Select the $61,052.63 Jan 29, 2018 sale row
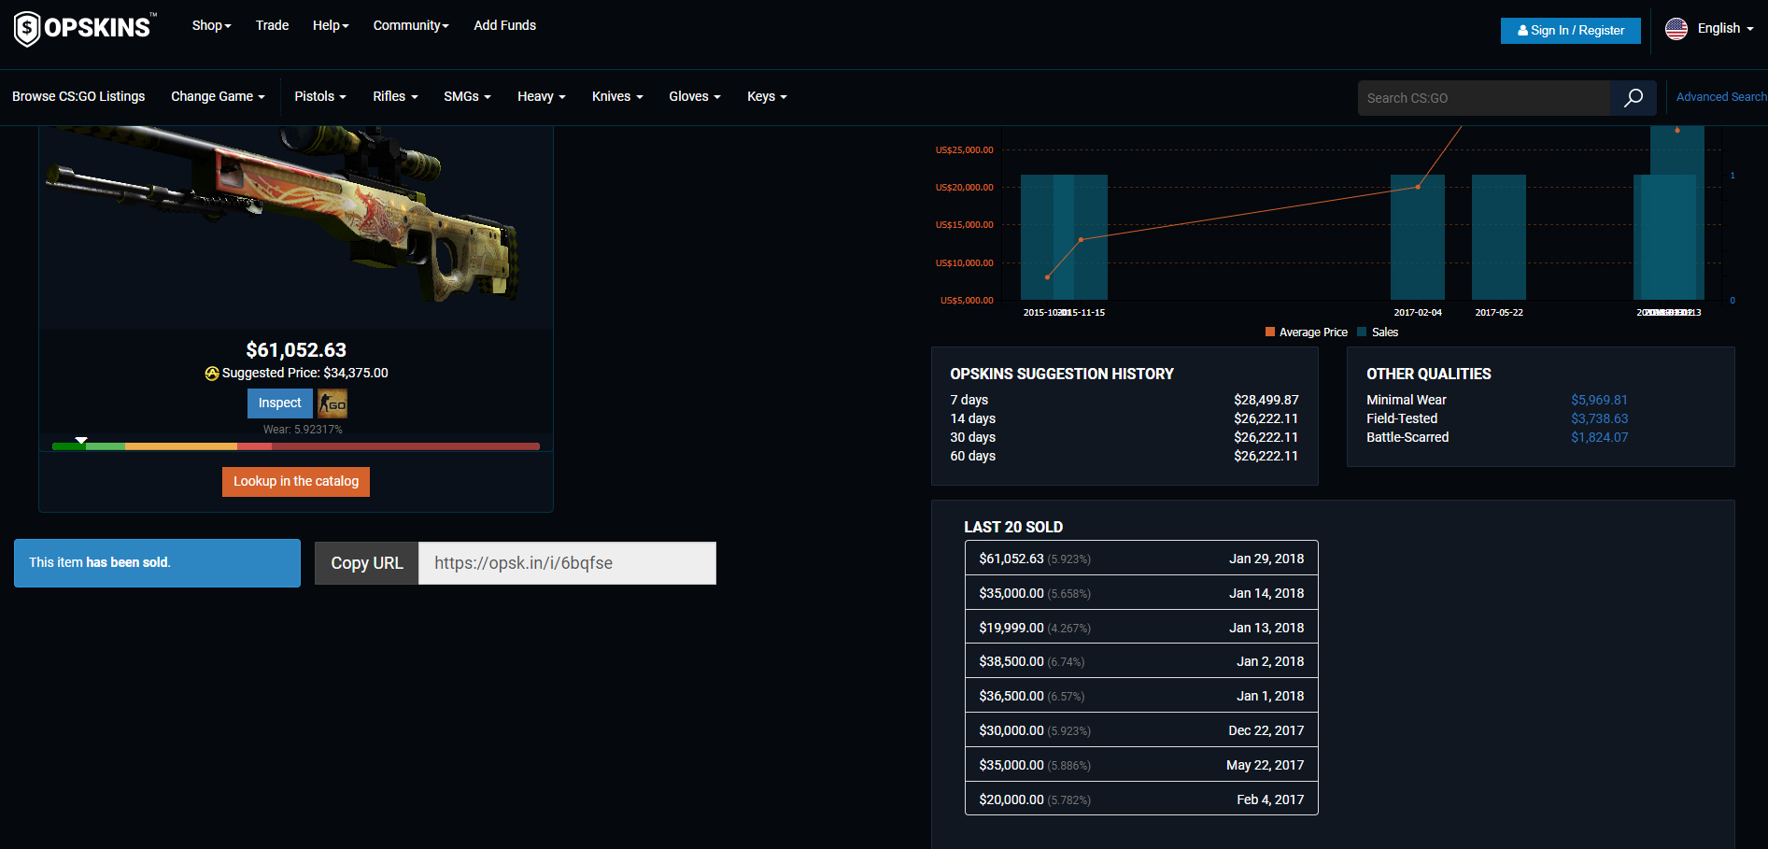This screenshot has height=849, width=1768. click(x=1141, y=559)
